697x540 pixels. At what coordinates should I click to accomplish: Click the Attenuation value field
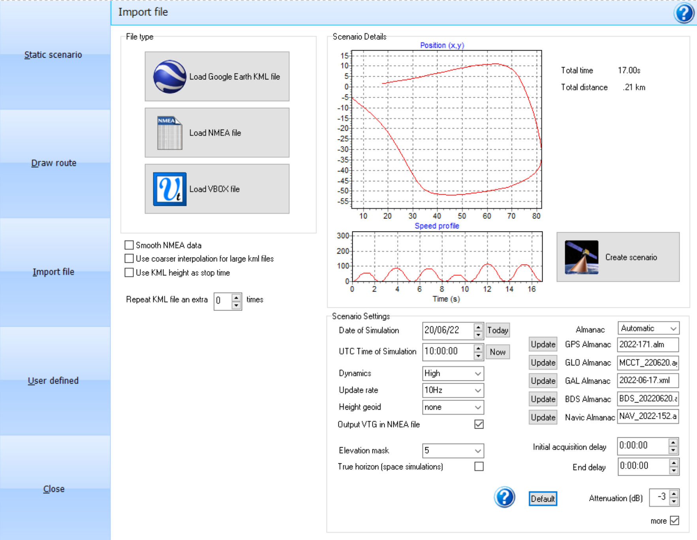pos(659,498)
